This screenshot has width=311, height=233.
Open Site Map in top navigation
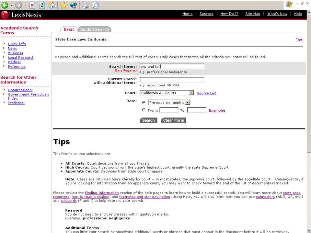(253, 14)
